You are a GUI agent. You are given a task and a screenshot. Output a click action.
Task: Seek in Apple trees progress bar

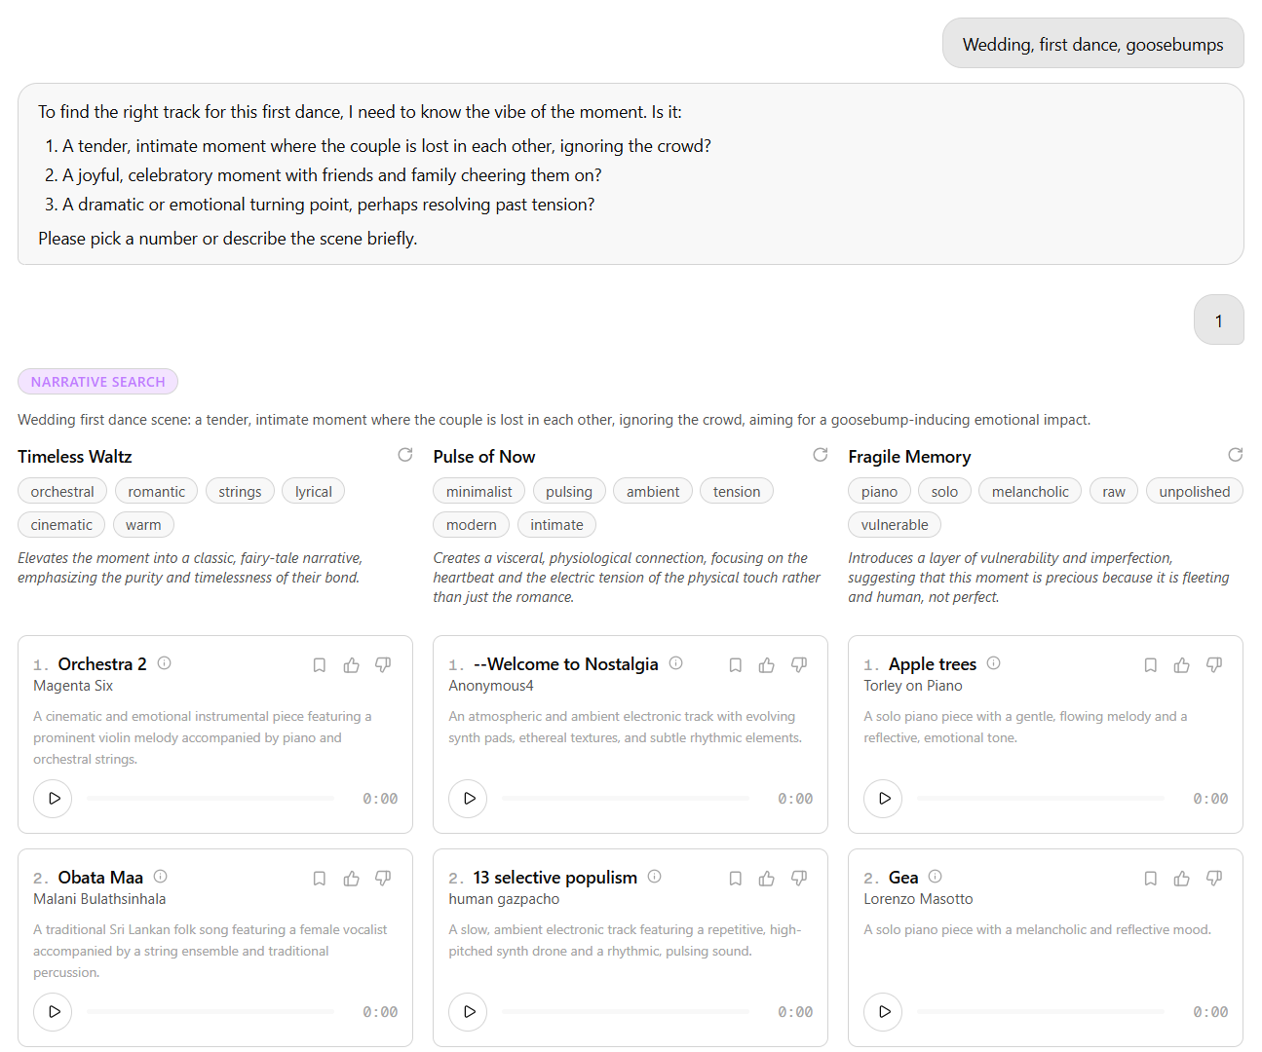(1041, 799)
